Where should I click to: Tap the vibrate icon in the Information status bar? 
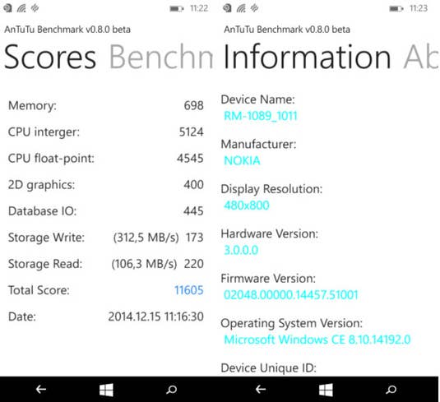pyautogui.click(x=254, y=8)
